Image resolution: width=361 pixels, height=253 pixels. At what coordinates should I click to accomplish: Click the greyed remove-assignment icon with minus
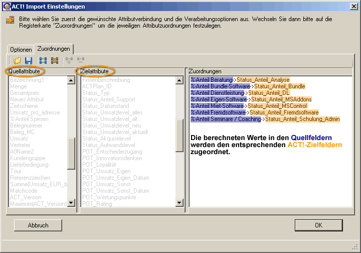click(x=81, y=61)
